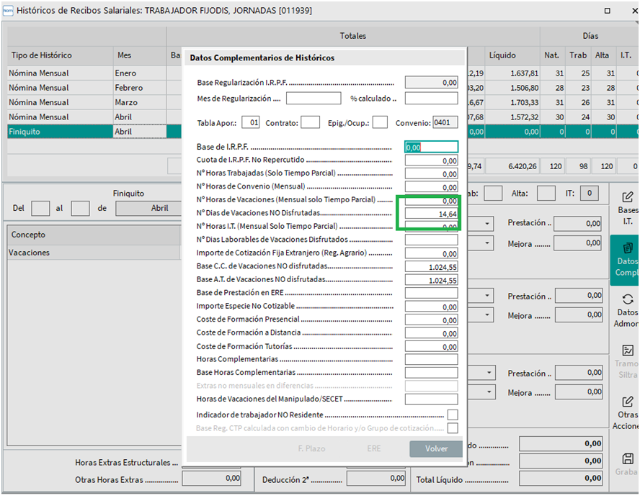This screenshot has height=498, width=640.
Task: Click the ERE button in dialog
Action: (x=373, y=448)
